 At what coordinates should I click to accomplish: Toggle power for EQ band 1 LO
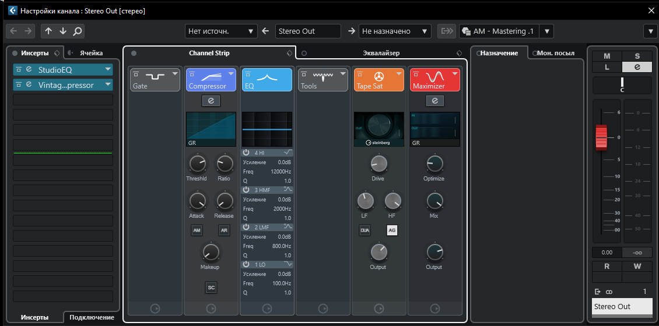pyautogui.click(x=247, y=265)
